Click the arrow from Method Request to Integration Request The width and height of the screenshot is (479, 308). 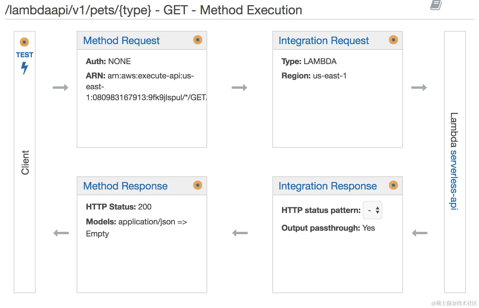pos(239,87)
